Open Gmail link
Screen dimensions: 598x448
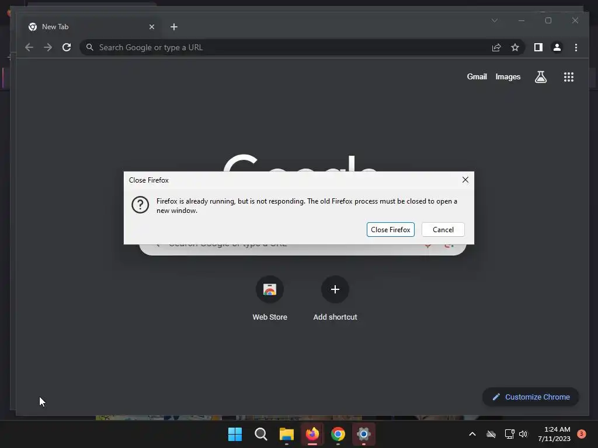coord(477,76)
